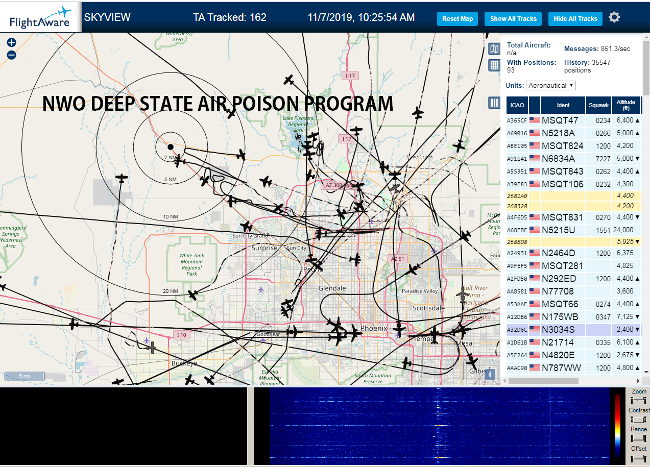Select aircraft row N292ED
This screenshot has height=467, width=650.
(x=573, y=279)
